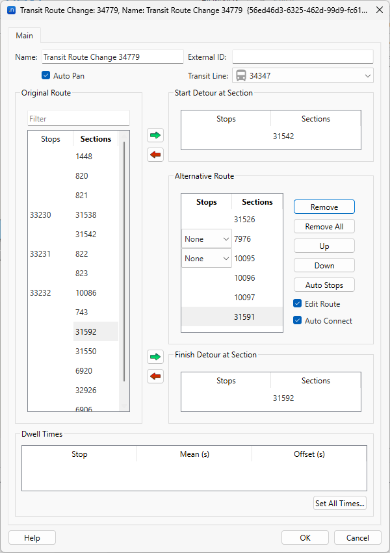Image resolution: width=390 pixels, height=553 pixels.
Task: Click the Dwell Times Stop column header
Action: tap(79, 454)
